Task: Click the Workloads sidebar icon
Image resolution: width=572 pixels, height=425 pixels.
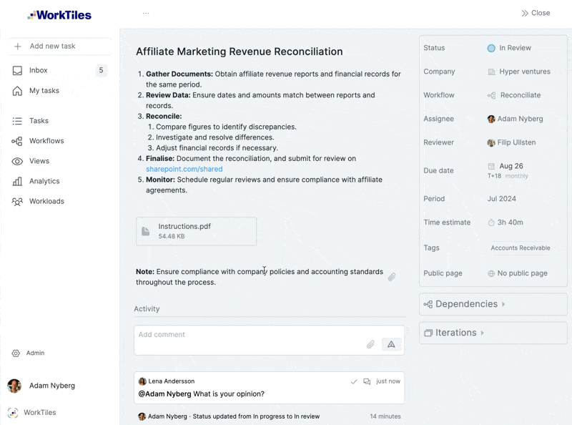Action: [x=17, y=201]
